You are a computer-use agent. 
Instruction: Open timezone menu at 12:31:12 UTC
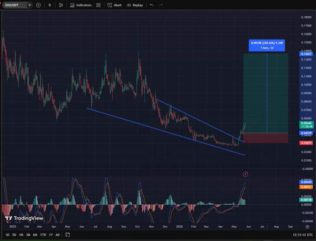[x=303, y=235]
